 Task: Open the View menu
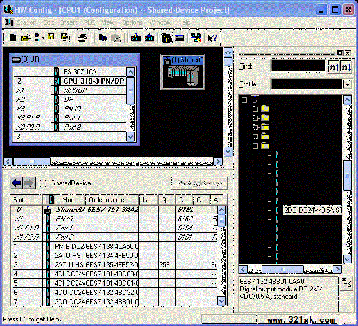[108, 22]
